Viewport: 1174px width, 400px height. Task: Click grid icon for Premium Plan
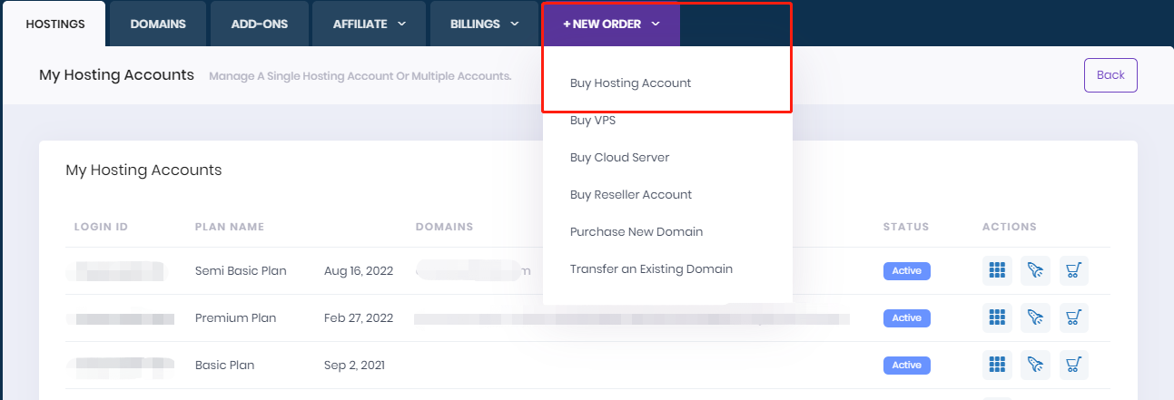(997, 317)
